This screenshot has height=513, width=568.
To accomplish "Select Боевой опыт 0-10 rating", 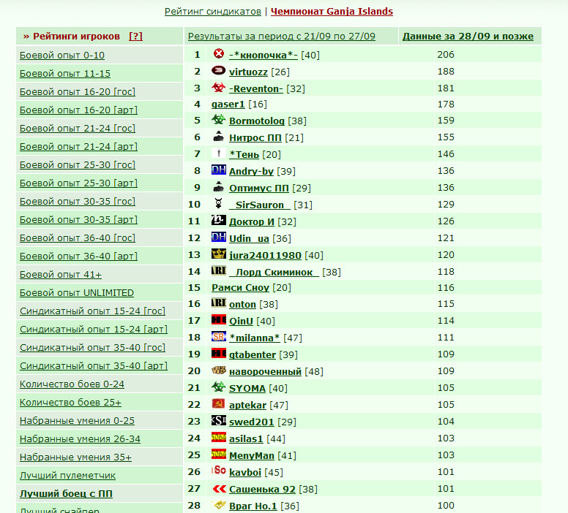I will (62, 56).
